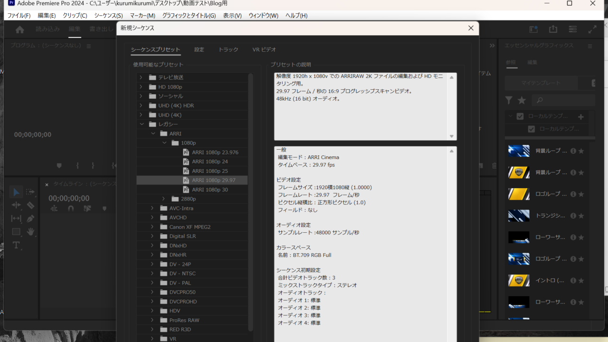Maximize video output fullscreen icon
The width and height of the screenshot is (608, 342).
coord(592,29)
